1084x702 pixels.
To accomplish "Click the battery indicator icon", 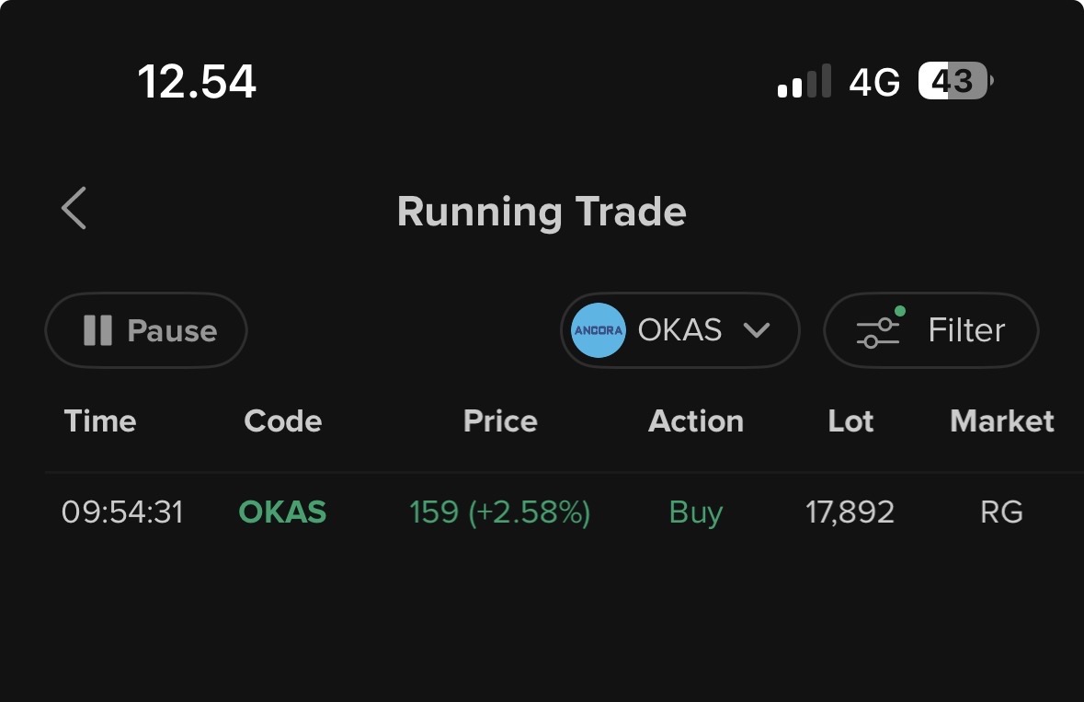I will pos(955,83).
